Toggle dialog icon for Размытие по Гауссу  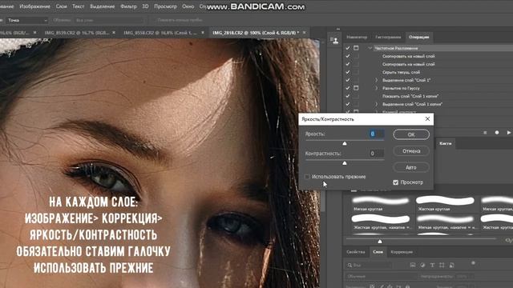[356, 88]
